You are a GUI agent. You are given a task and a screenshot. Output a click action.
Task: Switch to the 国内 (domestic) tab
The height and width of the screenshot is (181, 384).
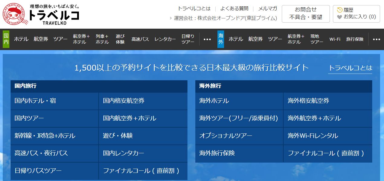[x=6, y=39]
